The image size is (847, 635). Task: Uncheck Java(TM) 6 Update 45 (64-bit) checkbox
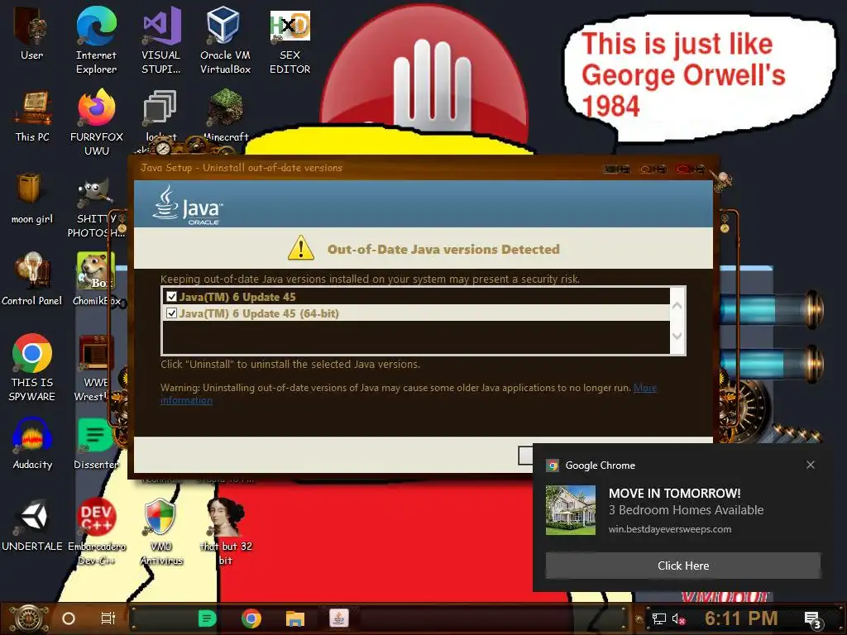[x=172, y=313]
